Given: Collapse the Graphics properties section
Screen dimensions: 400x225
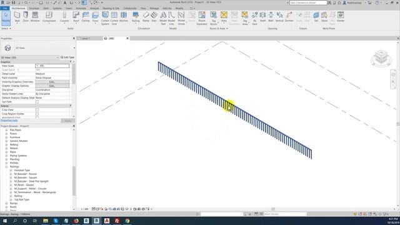Looking at the screenshot, I should coord(71,62).
